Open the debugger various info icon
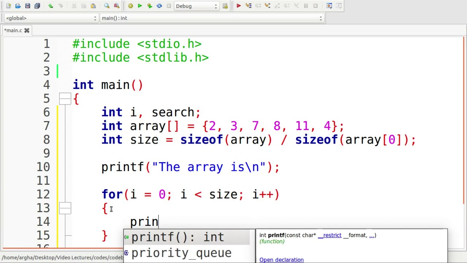This screenshot has height=263, width=467. [339, 6]
